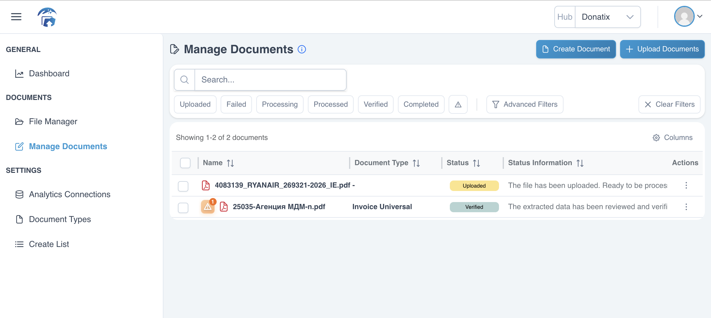Expand the user account profile menu
The height and width of the screenshot is (318, 711).
tap(689, 17)
